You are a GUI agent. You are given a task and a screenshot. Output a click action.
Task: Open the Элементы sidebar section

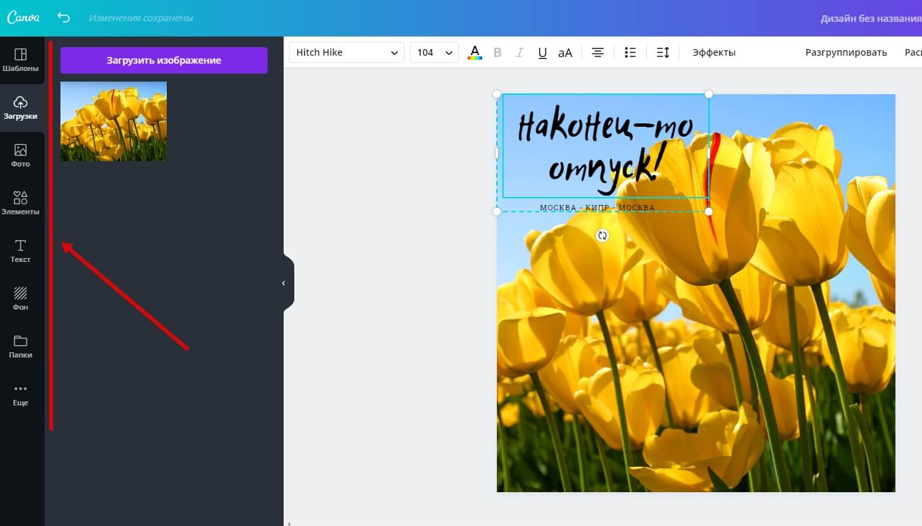tap(21, 204)
